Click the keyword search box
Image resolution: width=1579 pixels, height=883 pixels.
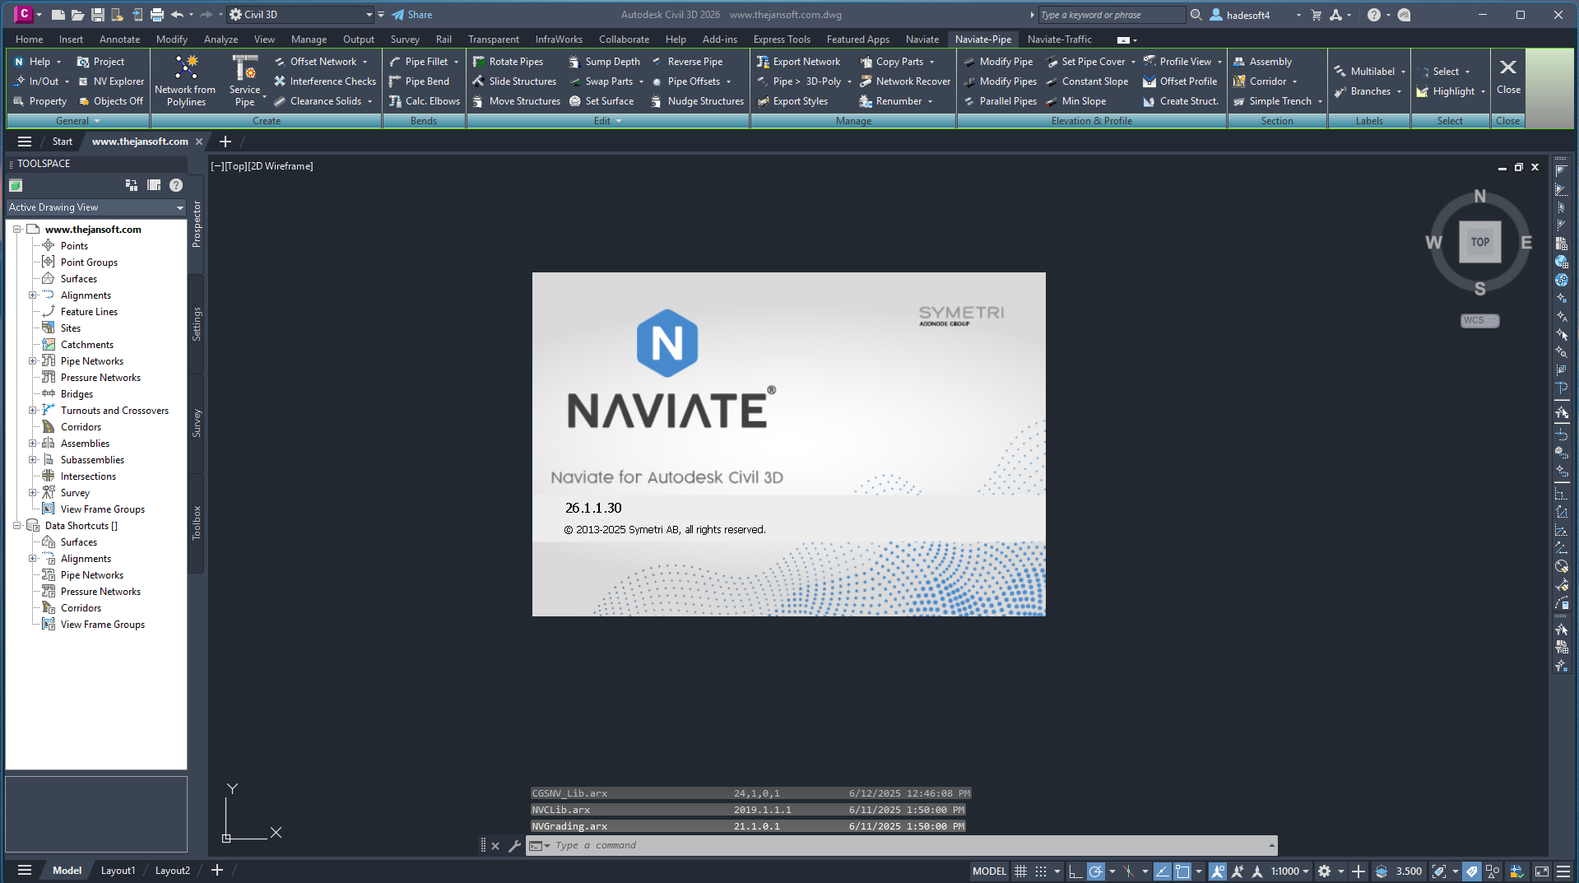click(x=1112, y=15)
